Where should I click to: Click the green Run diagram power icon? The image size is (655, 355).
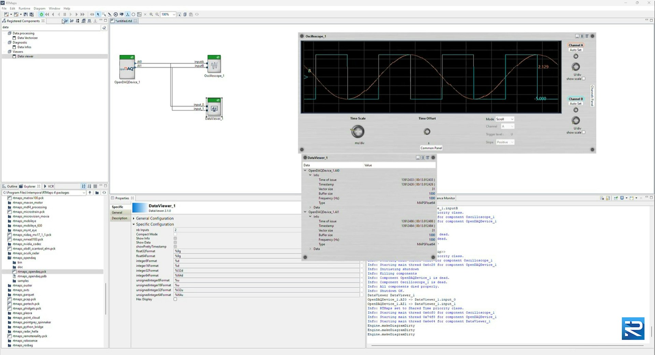41,14
